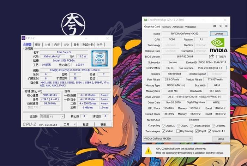This screenshot has width=247, height=166.
Task: Toggle the Vulkan checkbox
Action: [163, 131]
